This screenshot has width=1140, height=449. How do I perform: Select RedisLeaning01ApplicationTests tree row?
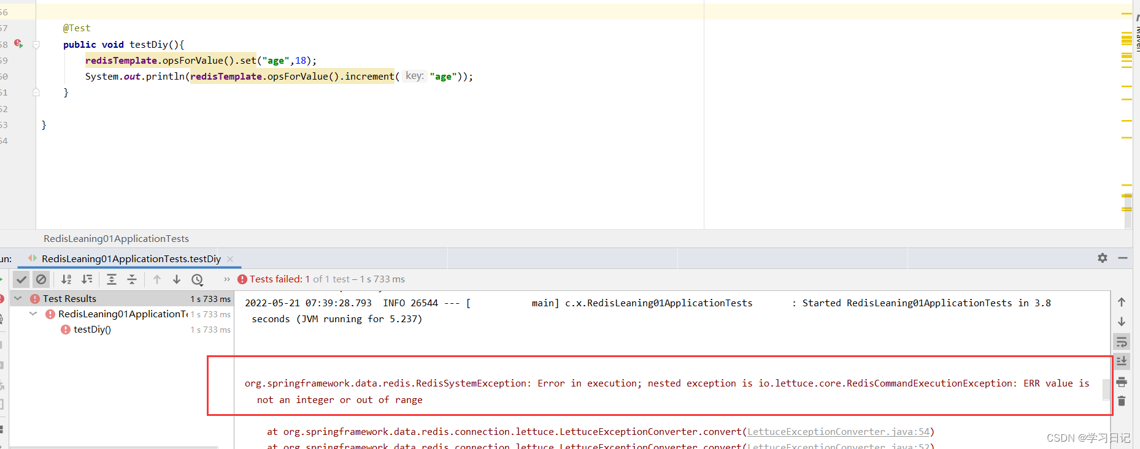121,314
